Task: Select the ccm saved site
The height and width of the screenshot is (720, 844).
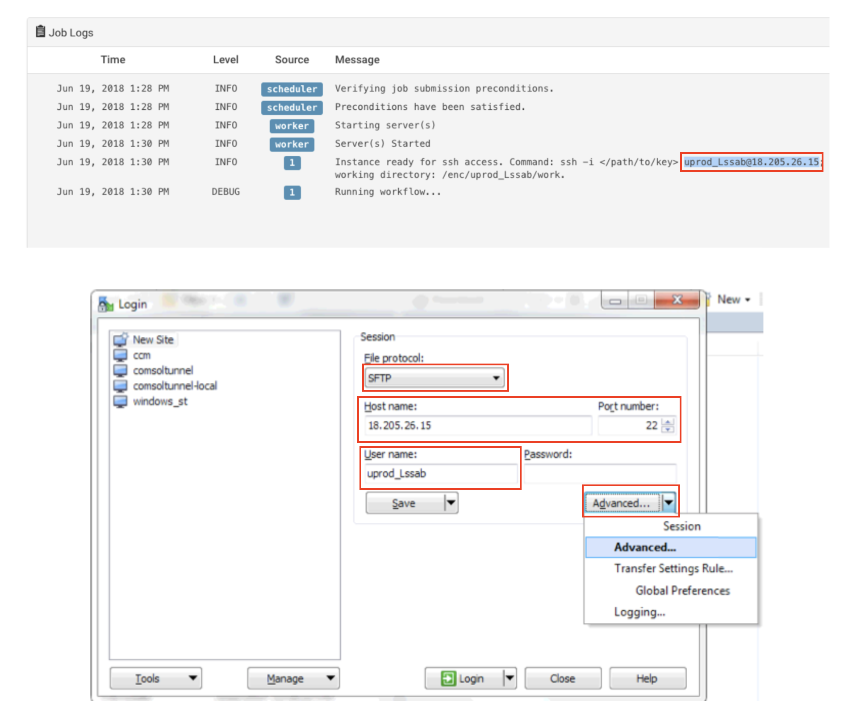Action: point(142,355)
